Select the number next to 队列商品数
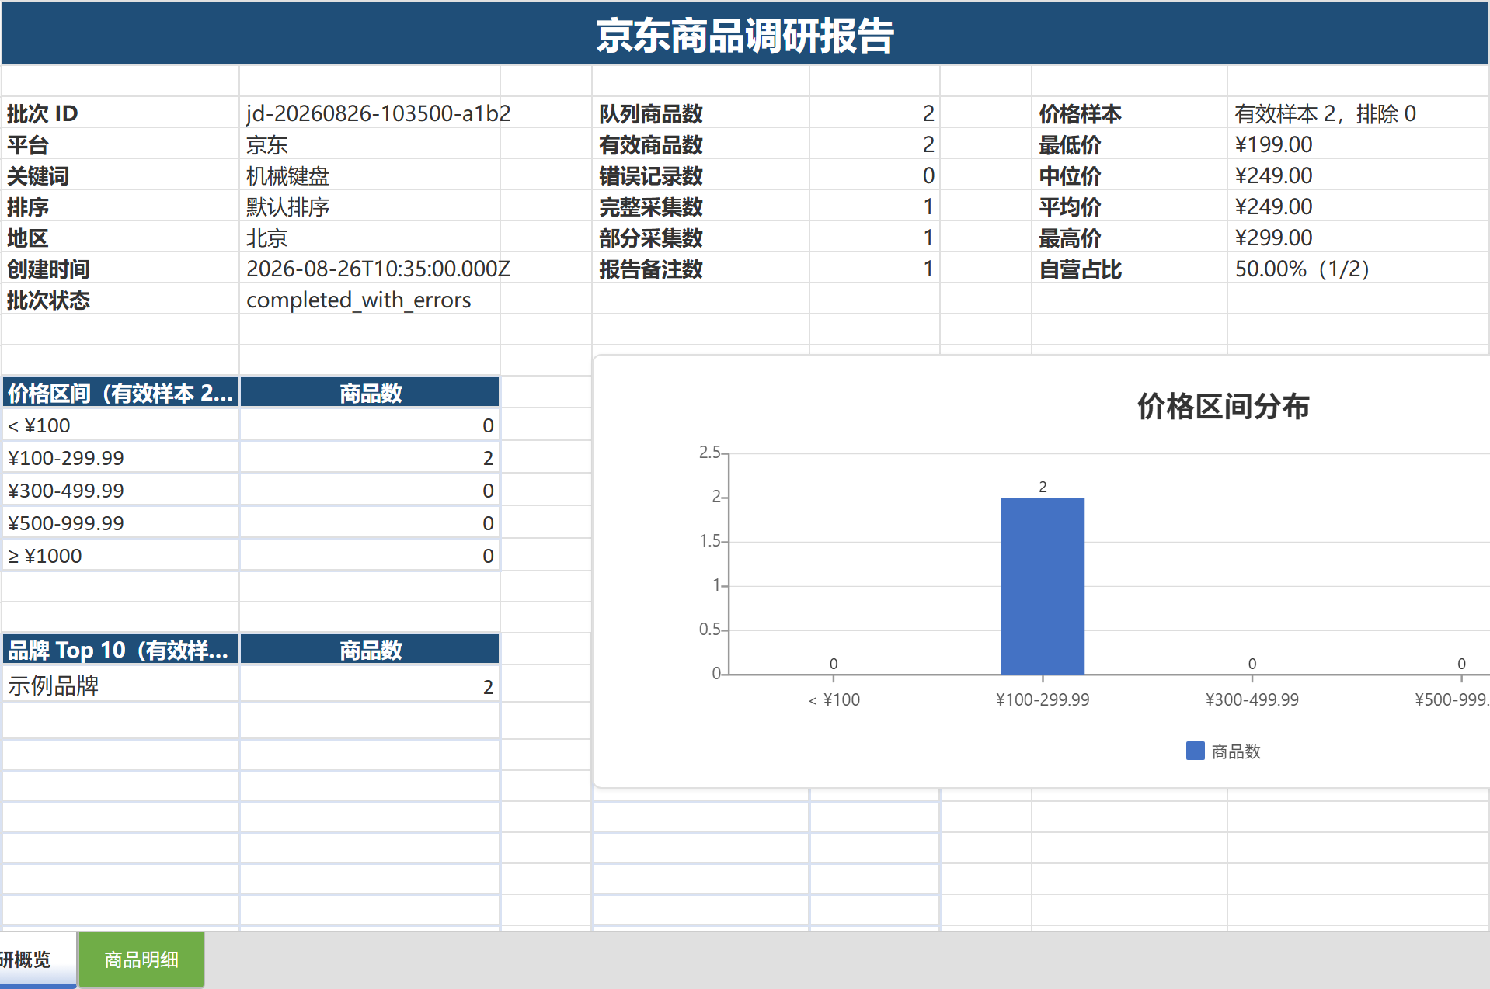The image size is (1490, 989). (x=875, y=113)
